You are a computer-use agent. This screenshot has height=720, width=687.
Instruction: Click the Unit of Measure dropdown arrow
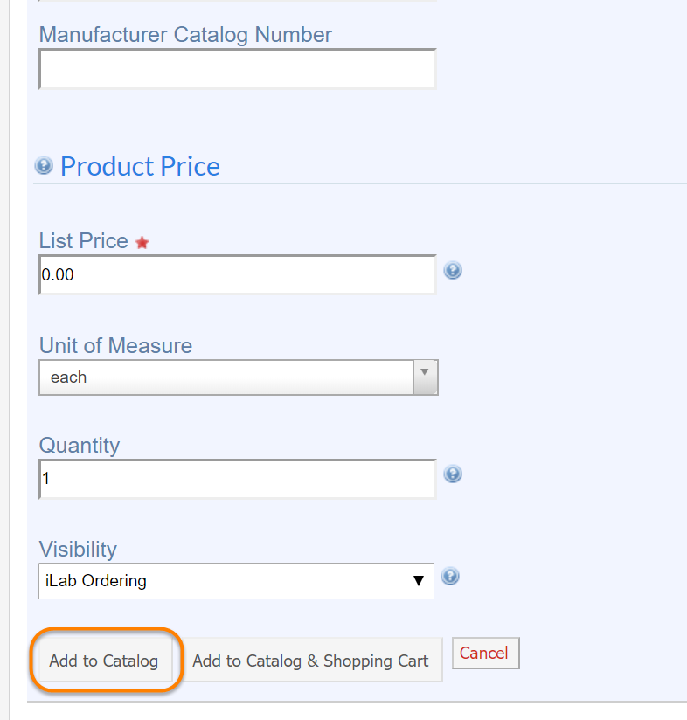point(425,377)
